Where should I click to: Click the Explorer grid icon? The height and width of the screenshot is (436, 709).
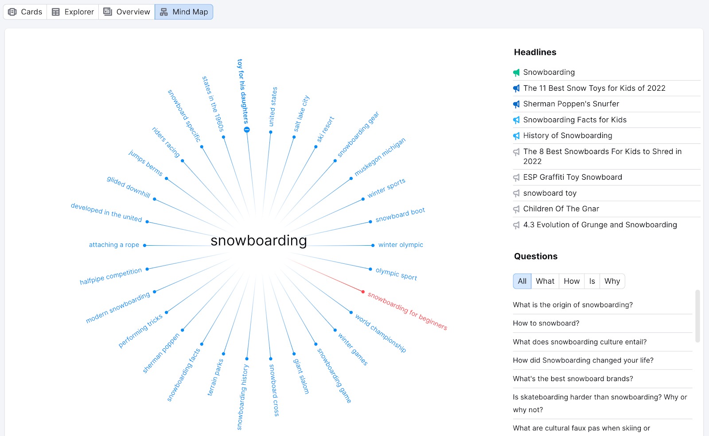56,12
